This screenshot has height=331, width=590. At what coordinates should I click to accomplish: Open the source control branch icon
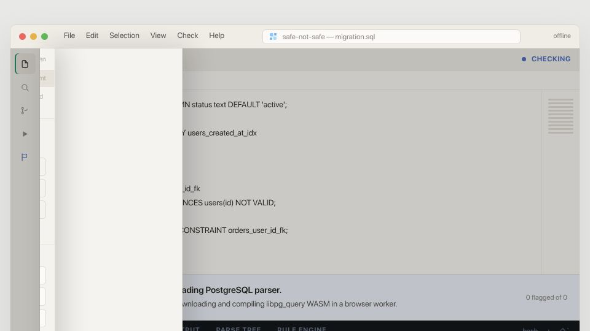click(25, 111)
